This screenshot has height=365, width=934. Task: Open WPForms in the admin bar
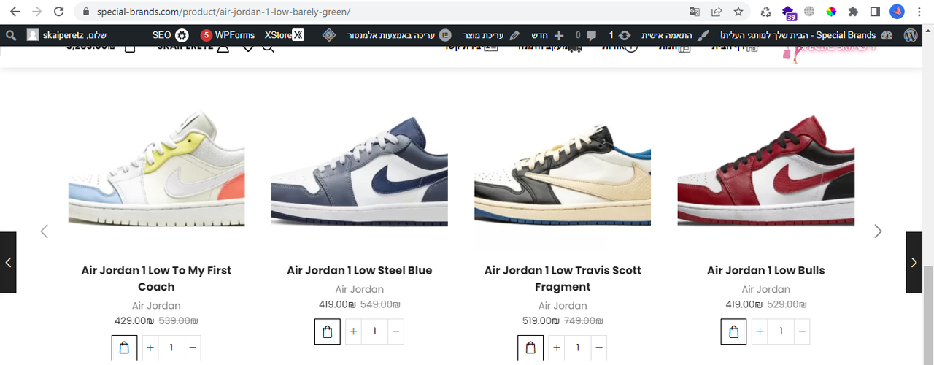(227, 35)
